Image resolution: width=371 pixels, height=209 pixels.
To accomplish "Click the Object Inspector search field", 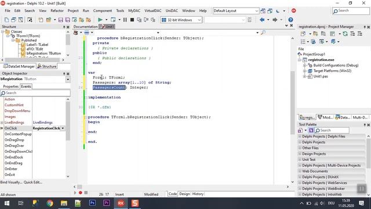I will [x=35, y=93].
